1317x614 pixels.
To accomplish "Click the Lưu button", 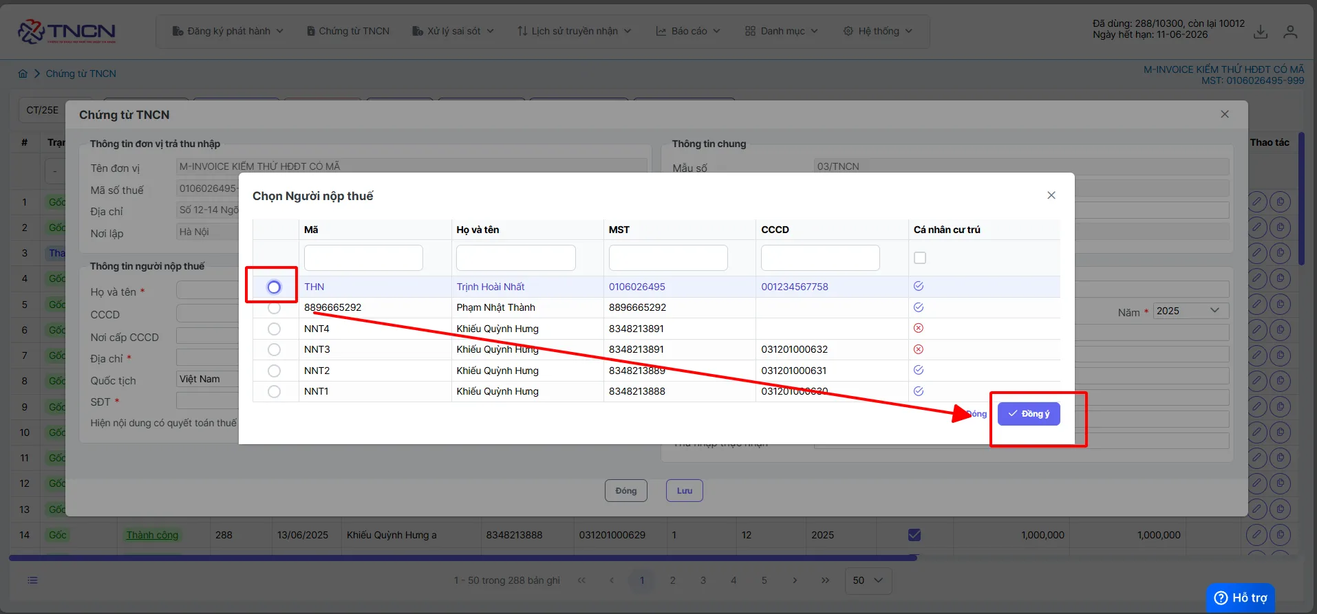I will click(685, 491).
